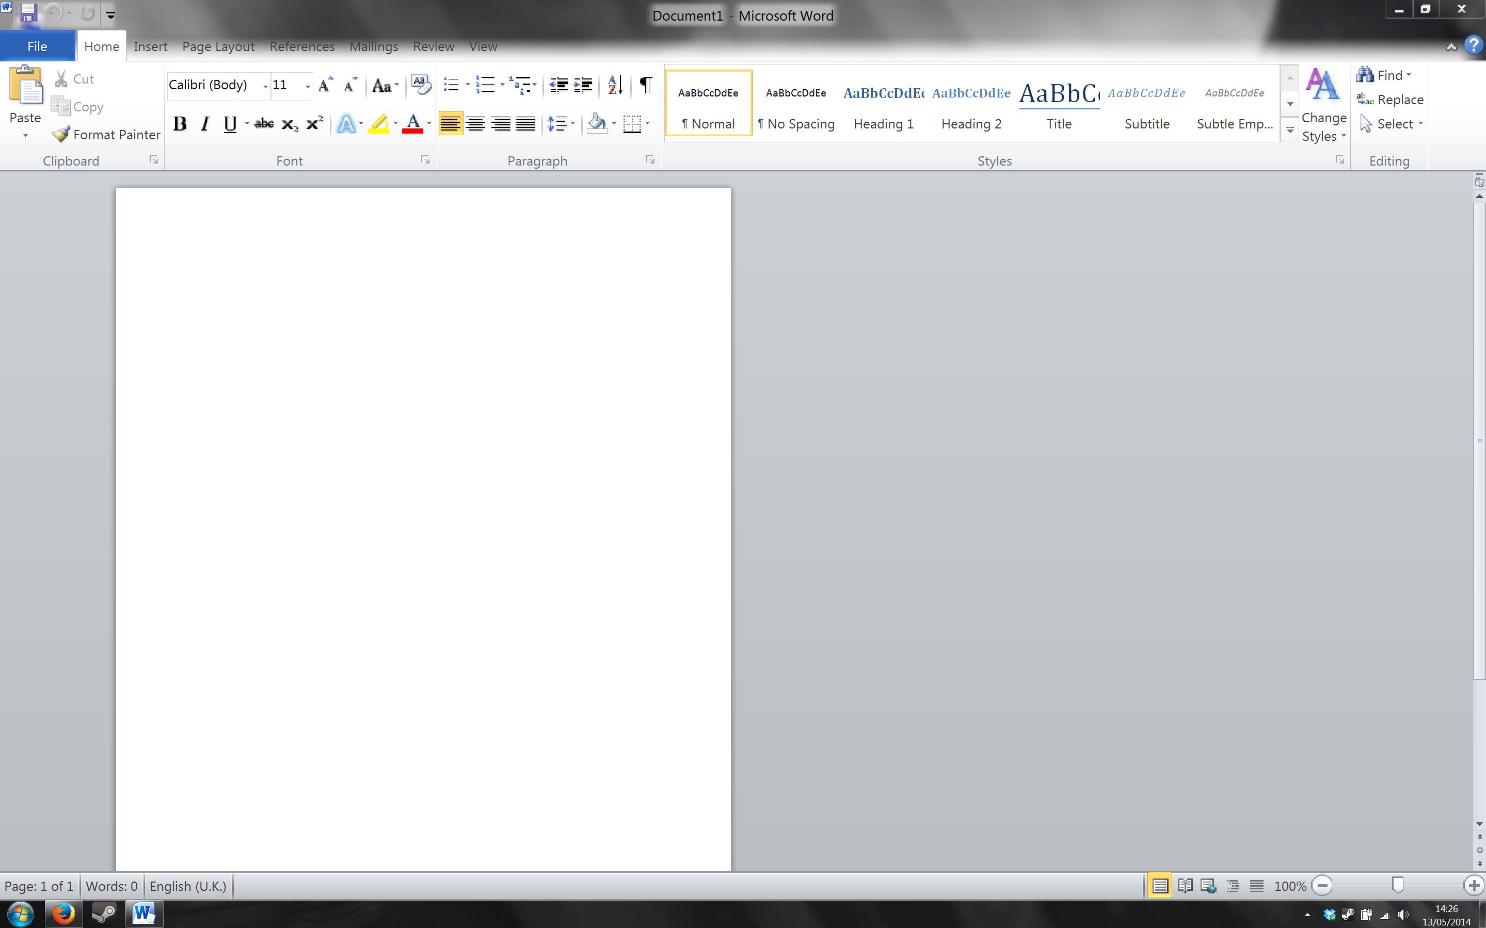Open the Font dialog launcher
Screen dimensions: 1486x928
click(425, 160)
